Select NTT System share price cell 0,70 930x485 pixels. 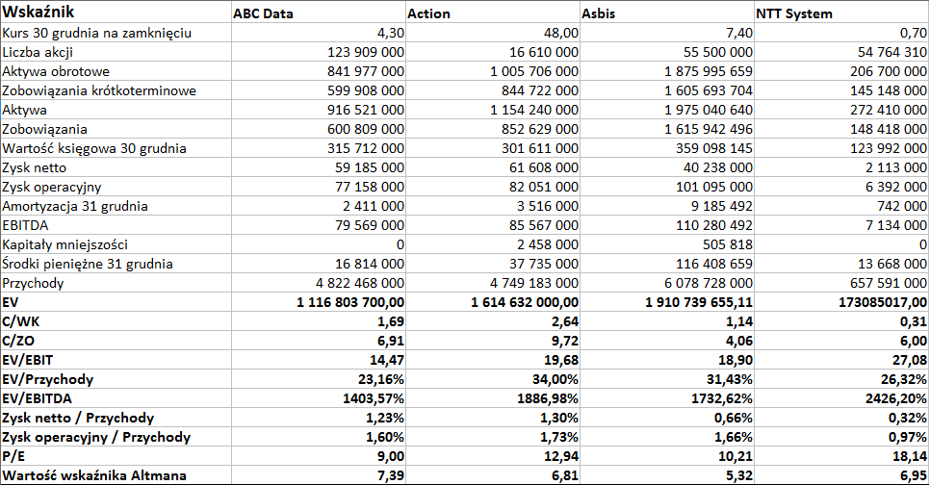point(841,33)
